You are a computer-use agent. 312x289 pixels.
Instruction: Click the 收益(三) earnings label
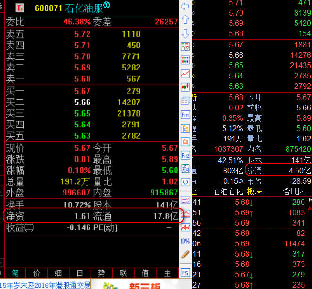[20, 227]
